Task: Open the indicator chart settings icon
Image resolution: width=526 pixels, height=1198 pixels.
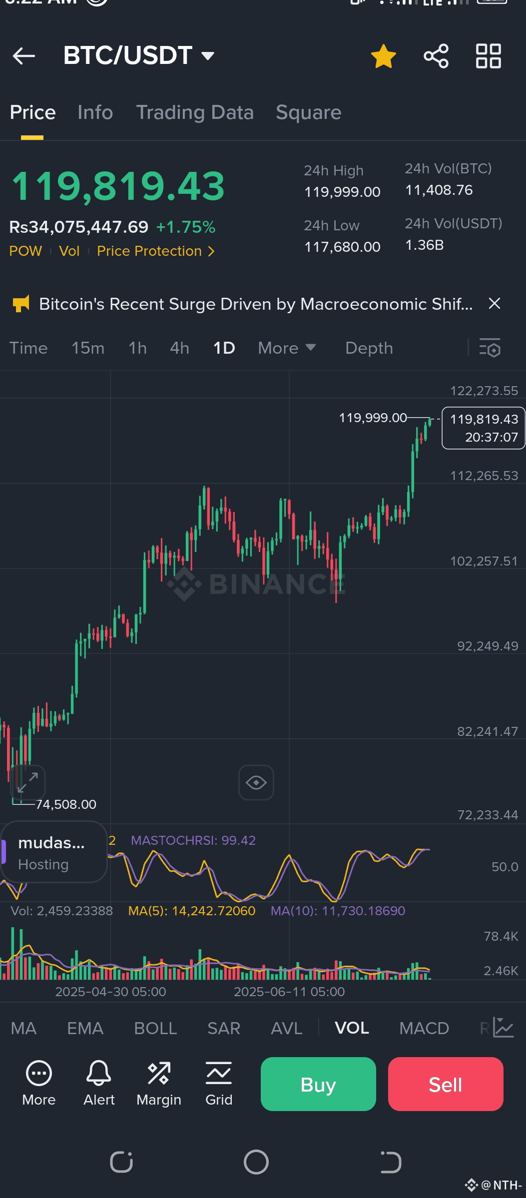Action: 504,1028
